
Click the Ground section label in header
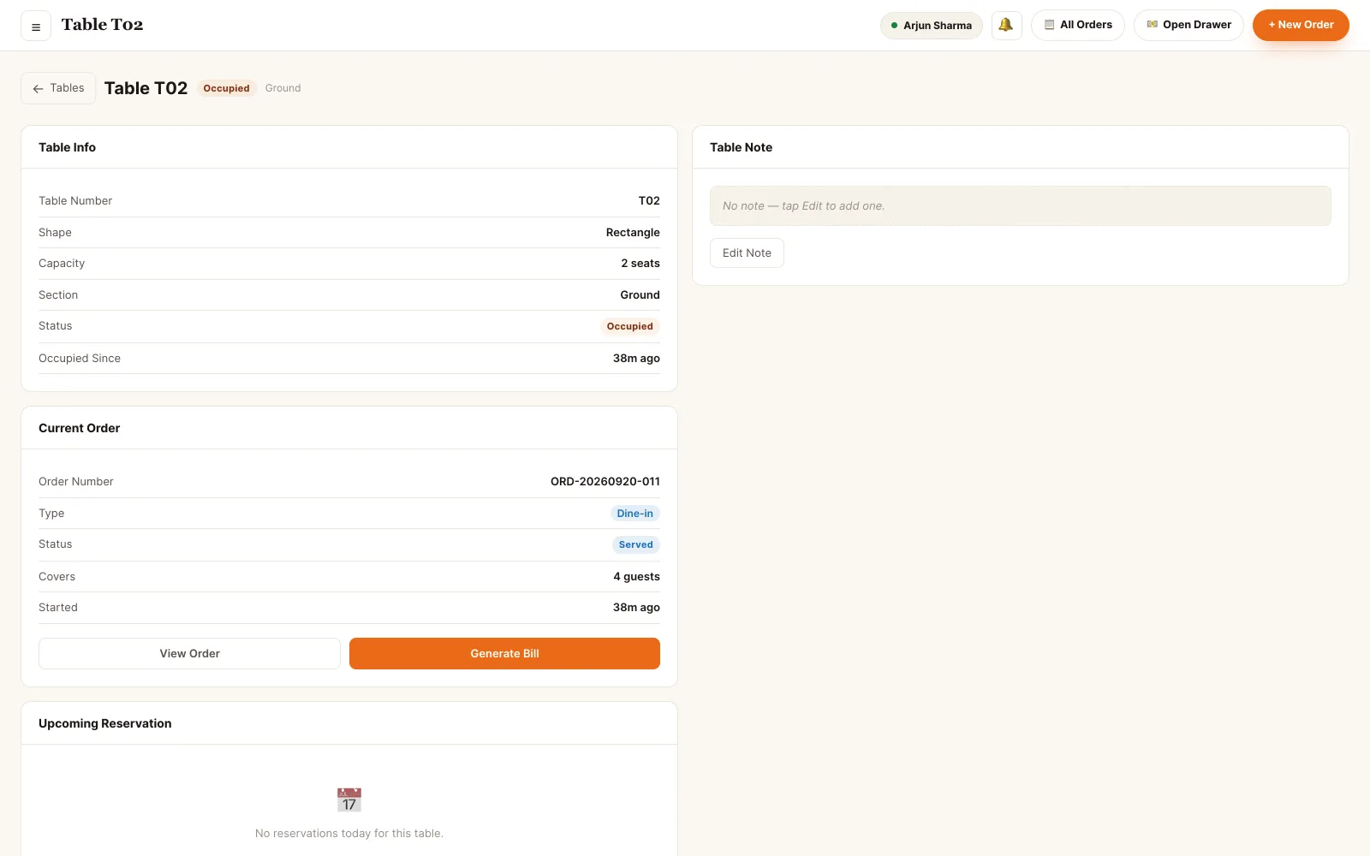tap(283, 88)
